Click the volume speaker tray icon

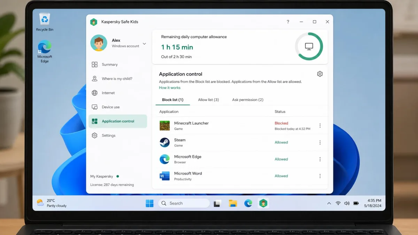(x=347, y=203)
